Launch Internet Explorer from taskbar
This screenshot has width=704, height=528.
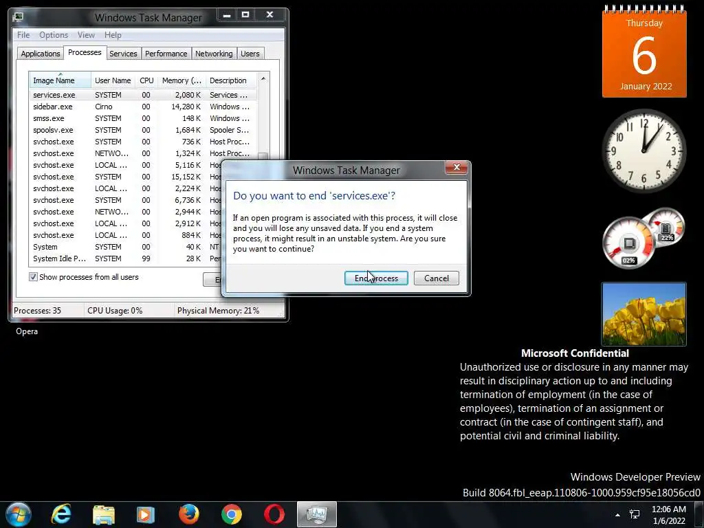click(x=61, y=514)
